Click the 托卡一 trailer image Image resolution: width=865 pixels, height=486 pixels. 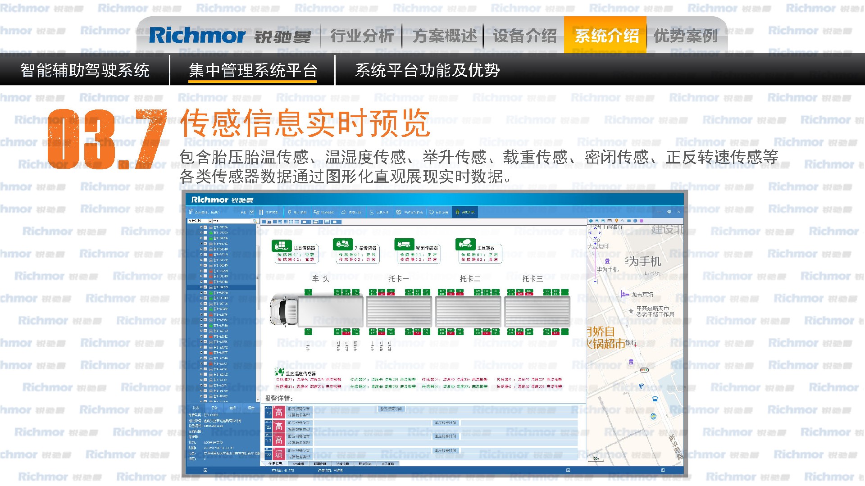click(x=398, y=311)
